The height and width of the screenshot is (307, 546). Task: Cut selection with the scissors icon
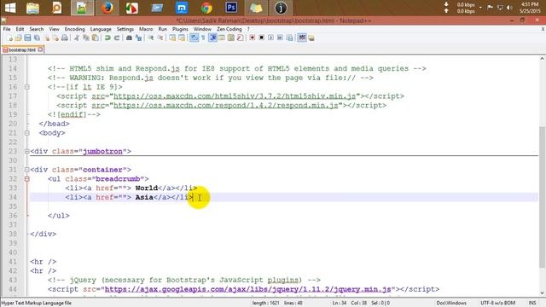77,38
